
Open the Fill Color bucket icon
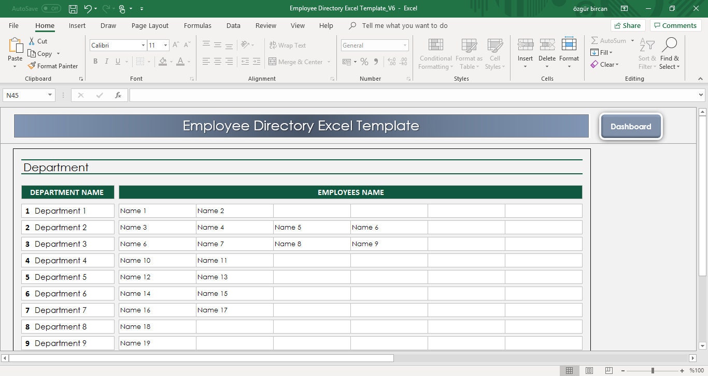[x=164, y=62]
